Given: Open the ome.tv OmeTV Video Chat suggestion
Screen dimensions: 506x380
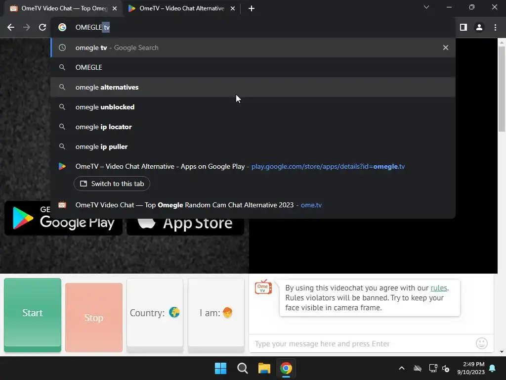Looking at the screenshot, I should point(253,205).
